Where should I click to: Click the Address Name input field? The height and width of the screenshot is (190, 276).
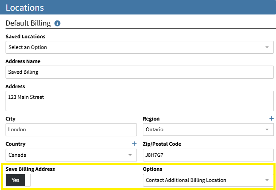click(x=139, y=72)
